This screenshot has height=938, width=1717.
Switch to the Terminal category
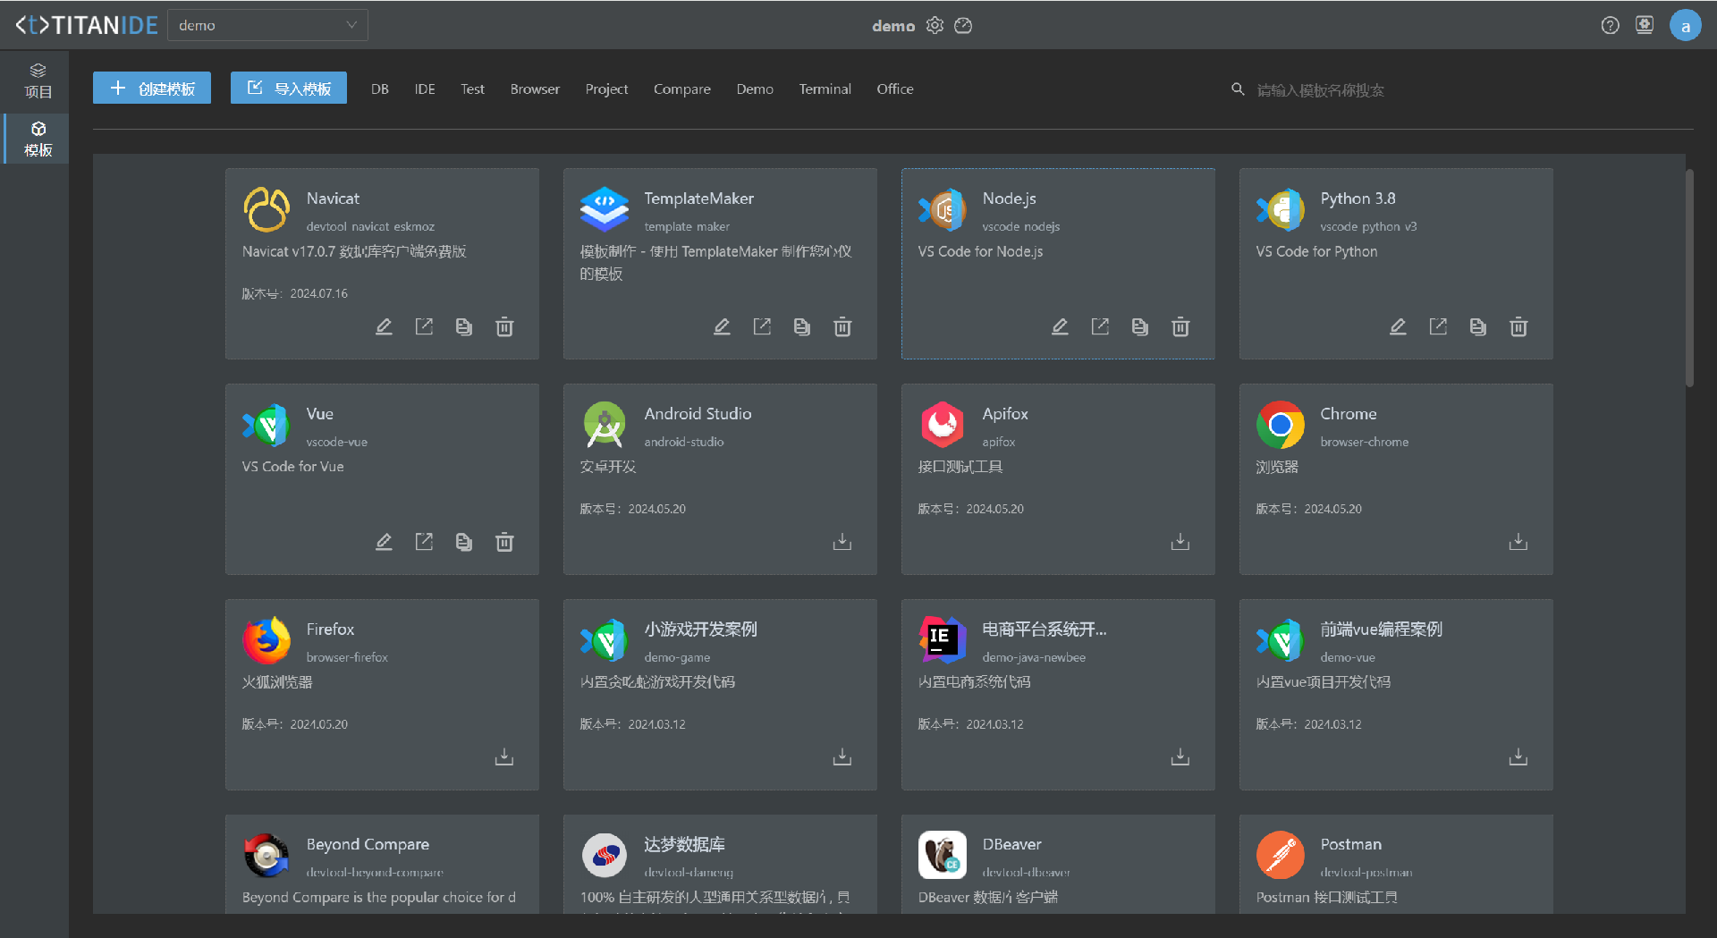(825, 89)
